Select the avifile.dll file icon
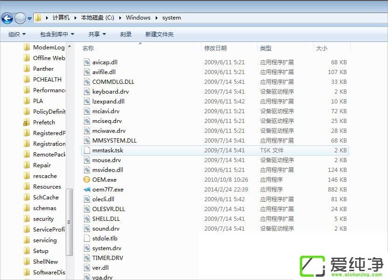Viewport: 388px width, 280px height. [x=87, y=72]
